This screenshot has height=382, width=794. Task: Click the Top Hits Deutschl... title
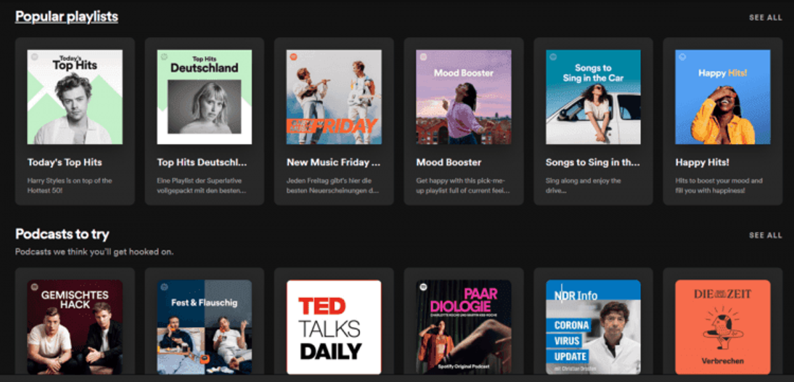pyautogui.click(x=202, y=162)
